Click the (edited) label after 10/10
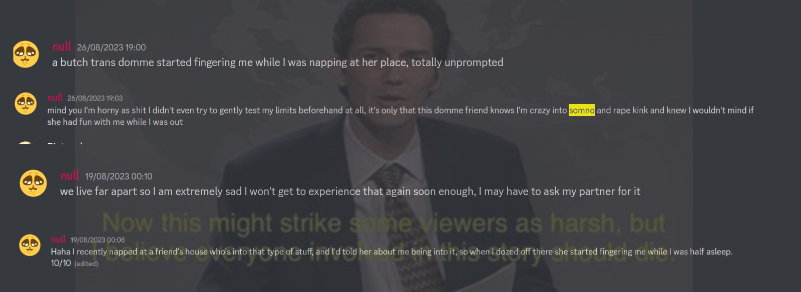 tap(86, 263)
